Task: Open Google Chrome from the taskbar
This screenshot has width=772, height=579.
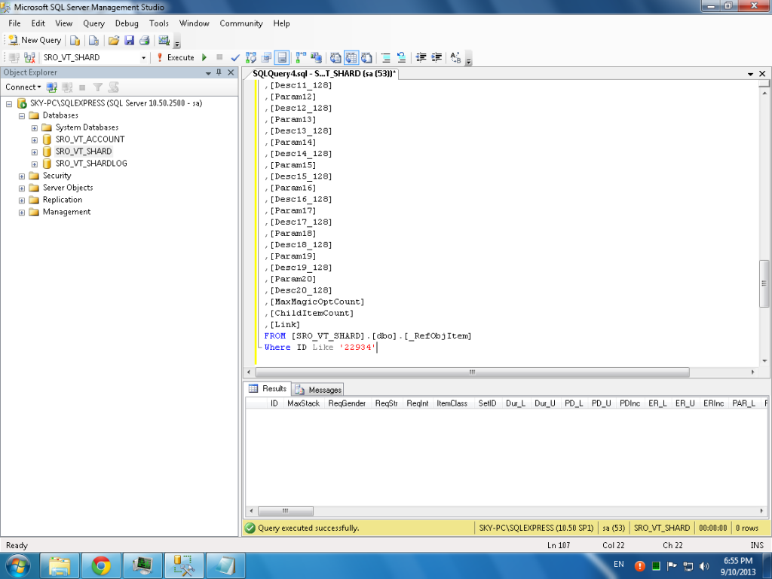Action: point(100,565)
